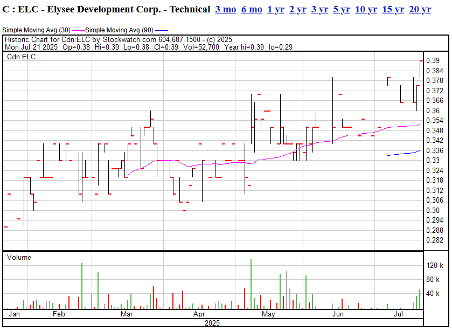Click the Simple Moving Avg (90) legend label

[120, 30]
